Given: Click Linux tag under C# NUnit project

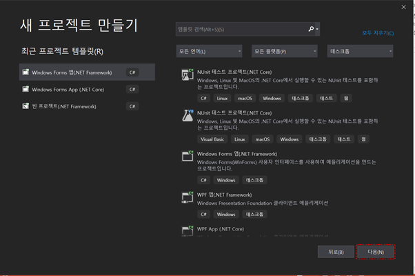Looking at the screenshot, I should [222, 98].
